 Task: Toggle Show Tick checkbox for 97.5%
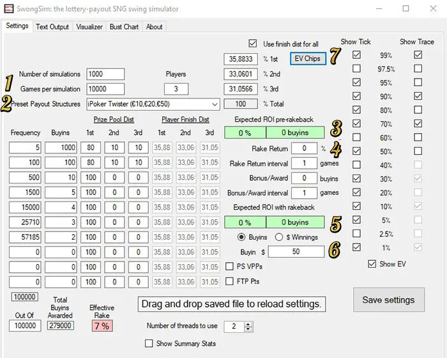pyautogui.click(x=356, y=69)
